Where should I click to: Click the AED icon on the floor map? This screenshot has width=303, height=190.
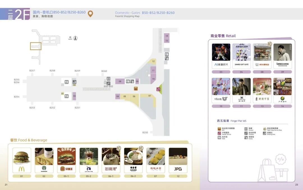point(136,89)
